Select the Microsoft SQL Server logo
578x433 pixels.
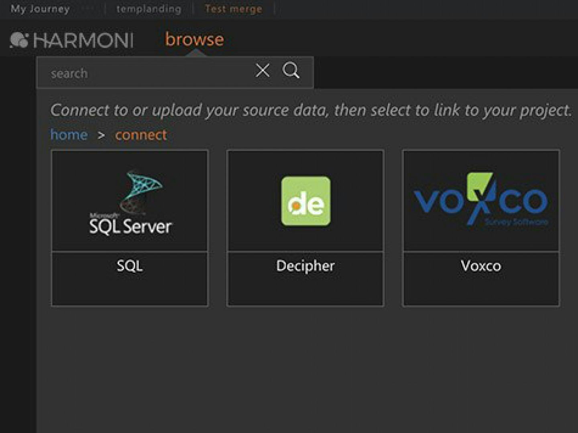[130, 202]
